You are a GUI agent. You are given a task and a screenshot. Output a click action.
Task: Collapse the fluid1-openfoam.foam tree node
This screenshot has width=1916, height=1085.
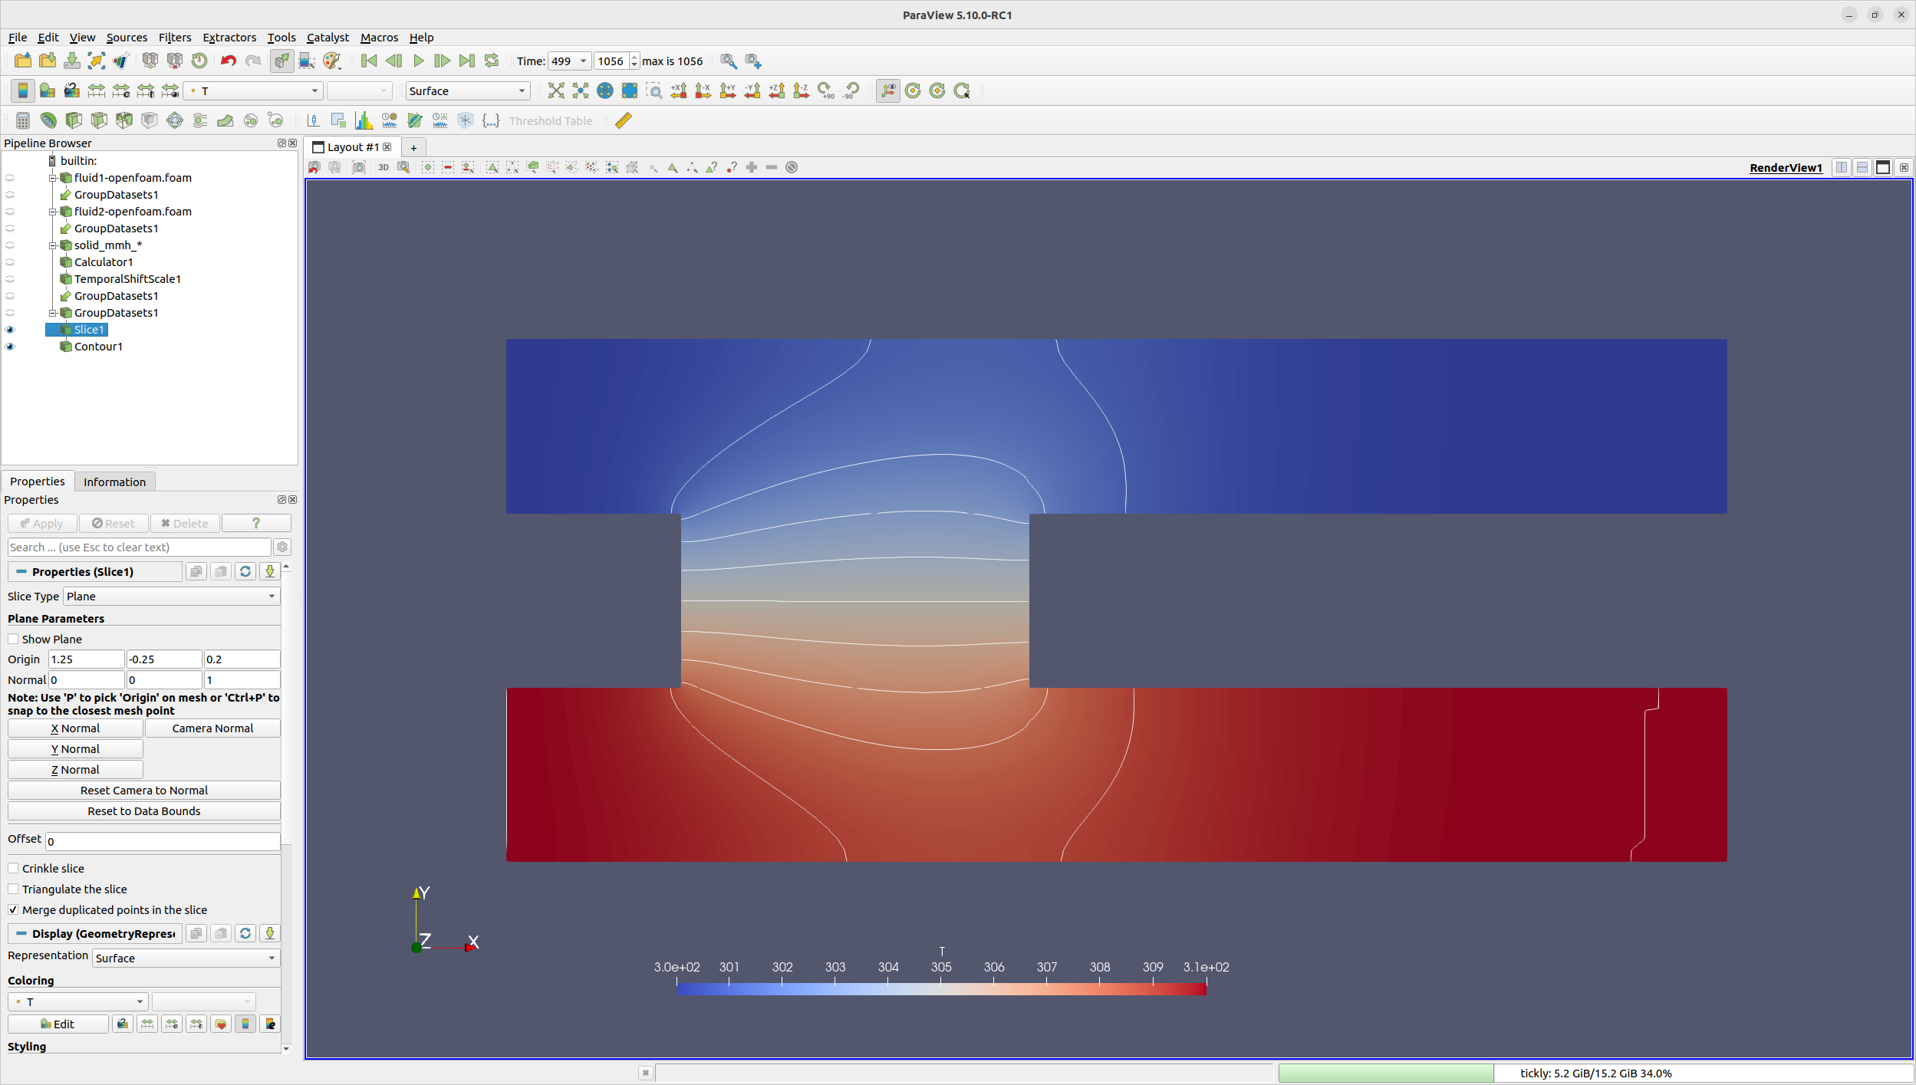(x=52, y=178)
